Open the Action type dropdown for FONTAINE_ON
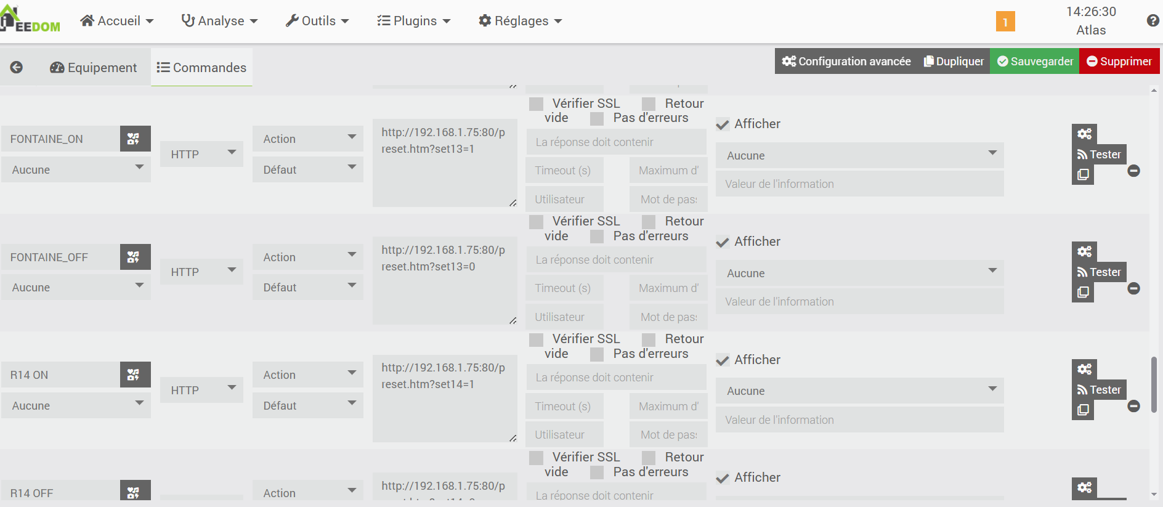 (307, 139)
